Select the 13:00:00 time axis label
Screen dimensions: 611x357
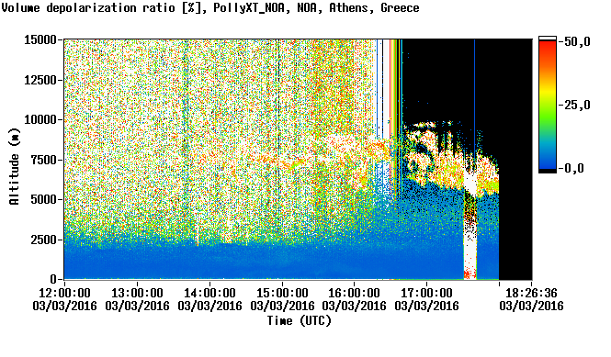click(x=137, y=293)
